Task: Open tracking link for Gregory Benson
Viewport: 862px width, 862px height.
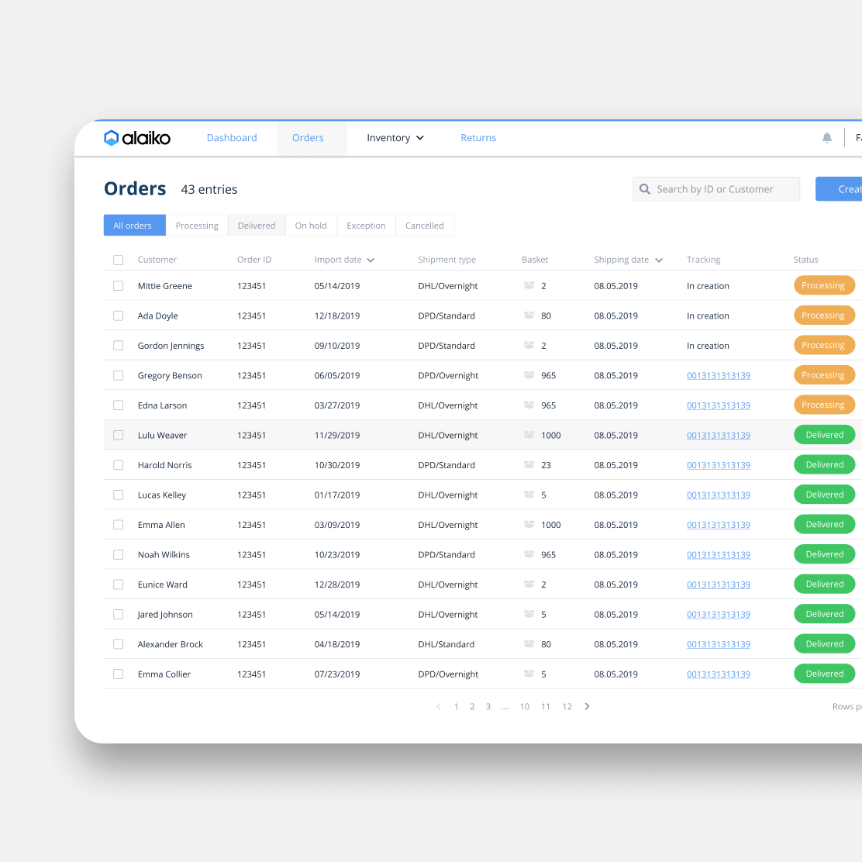Action: coord(718,376)
